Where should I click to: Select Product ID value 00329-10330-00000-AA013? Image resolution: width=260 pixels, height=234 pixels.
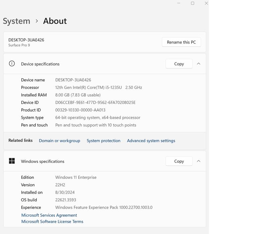[x=80, y=110]
